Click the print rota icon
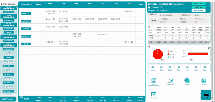 [x=149, y=7]
